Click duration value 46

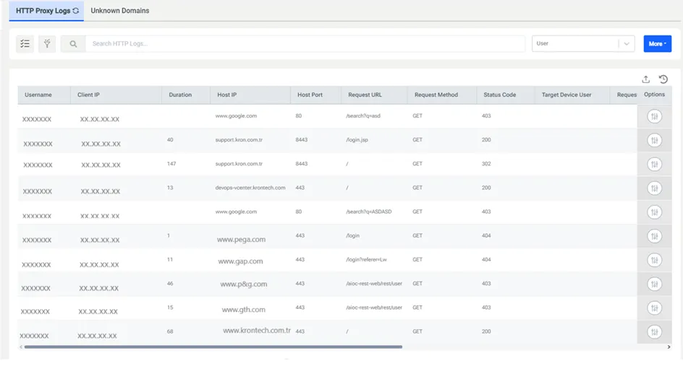tap(170, 284)
